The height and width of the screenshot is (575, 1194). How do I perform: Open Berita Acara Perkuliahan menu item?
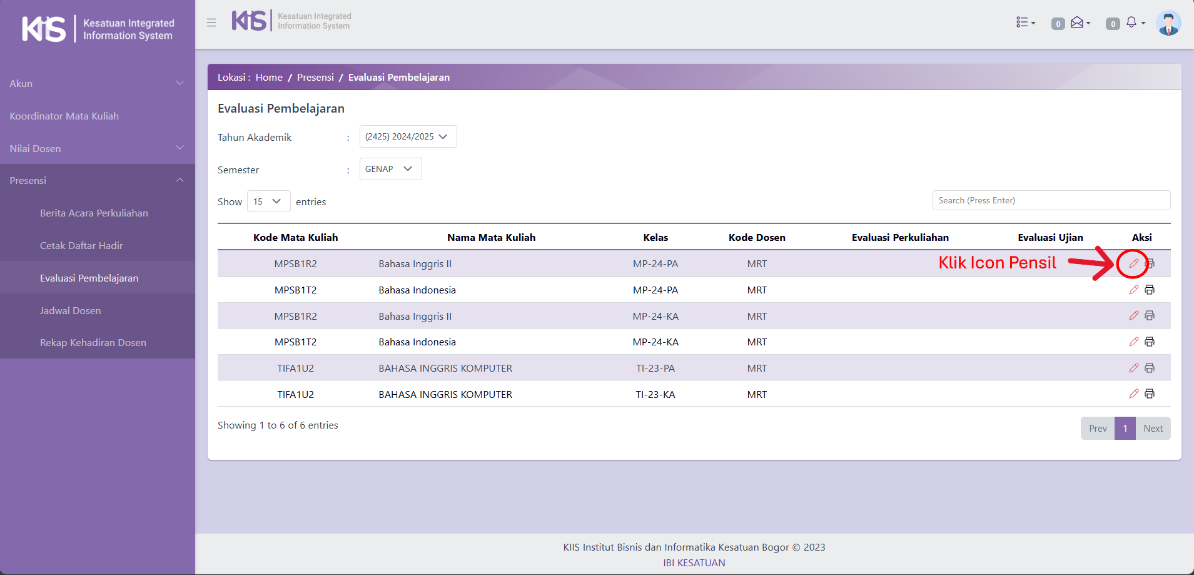[x=94, y=213]
